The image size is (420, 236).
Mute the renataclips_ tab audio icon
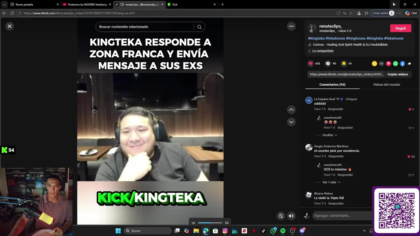click(x=122, y=5)
